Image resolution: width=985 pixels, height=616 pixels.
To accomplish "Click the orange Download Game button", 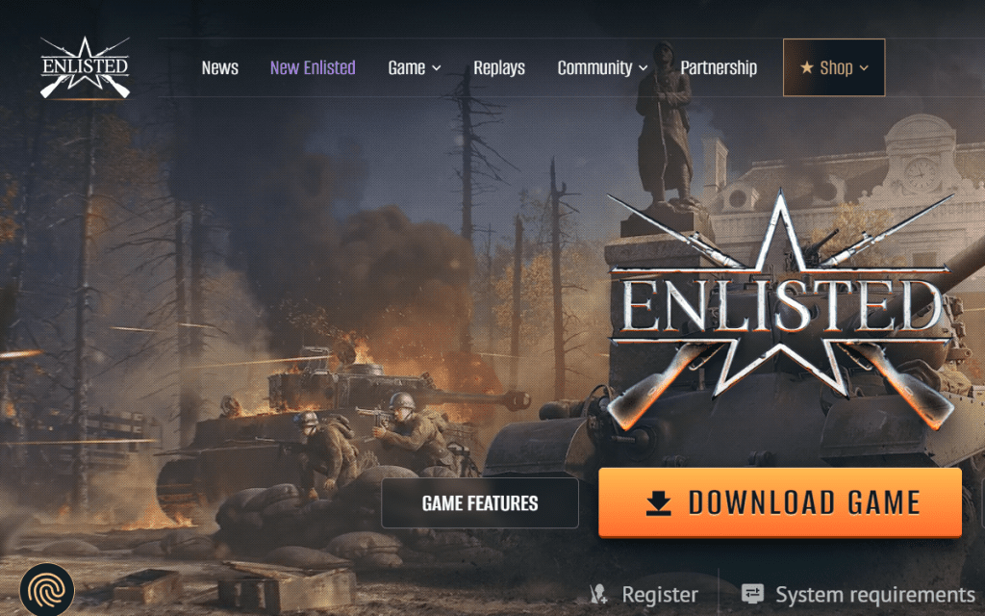I will 780,502.
